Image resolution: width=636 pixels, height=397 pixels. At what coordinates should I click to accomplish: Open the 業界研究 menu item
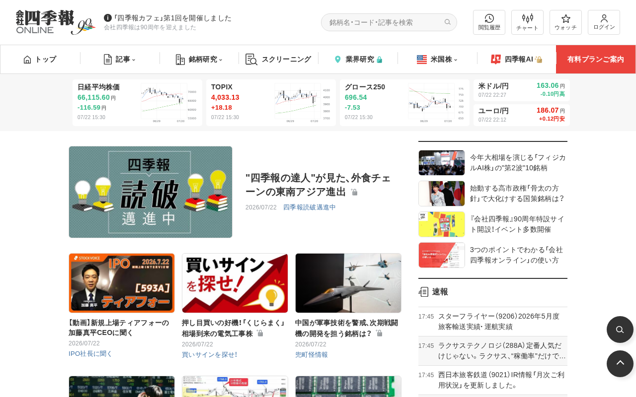pos(358,60)
